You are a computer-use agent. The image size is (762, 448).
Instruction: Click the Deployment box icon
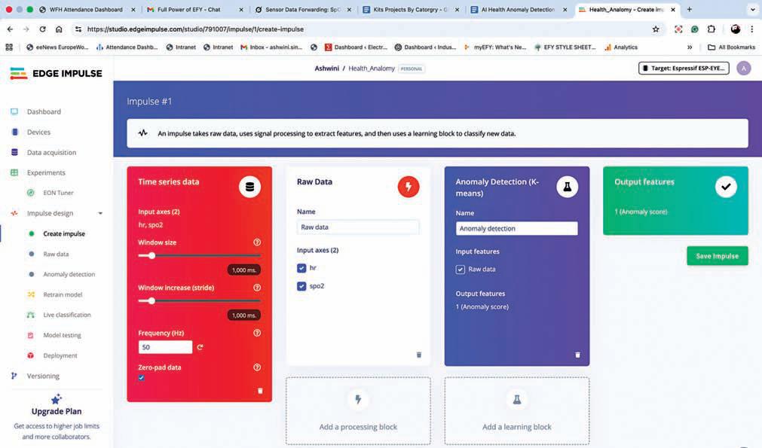tap(31, 356)
